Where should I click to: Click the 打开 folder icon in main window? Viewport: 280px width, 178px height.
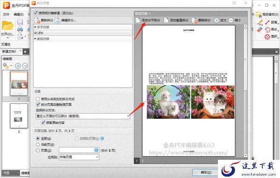(7, 26)
